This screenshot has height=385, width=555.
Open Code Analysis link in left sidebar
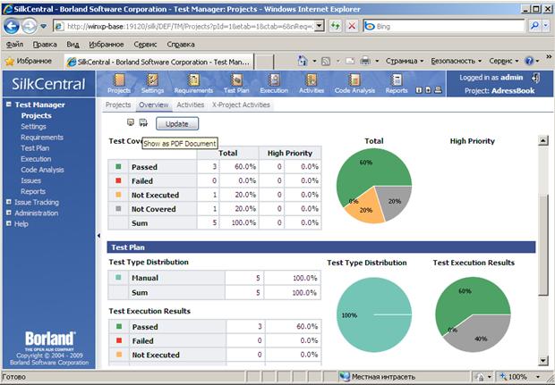pyautogui.click(x=42, y=170)
